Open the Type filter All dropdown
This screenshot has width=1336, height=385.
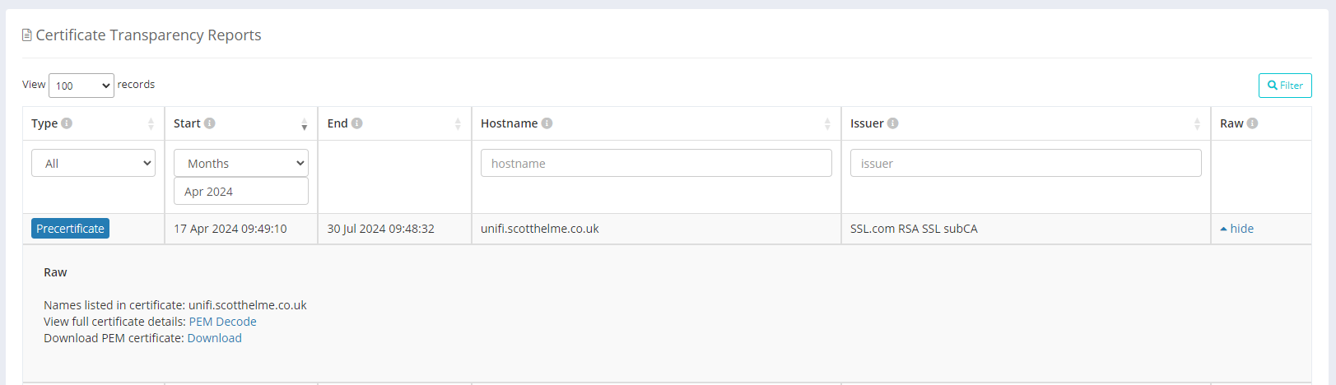pyautogui.click(x=93, y=163)
